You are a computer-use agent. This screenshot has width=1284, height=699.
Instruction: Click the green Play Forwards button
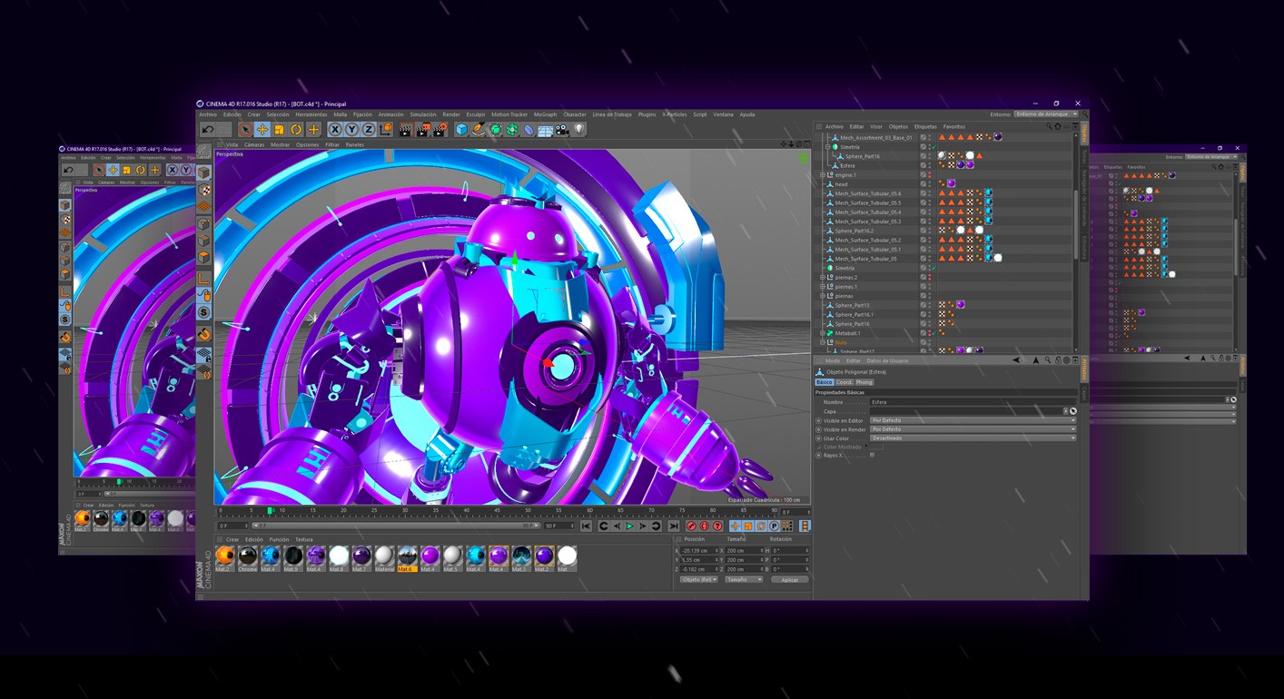(629, 527)
